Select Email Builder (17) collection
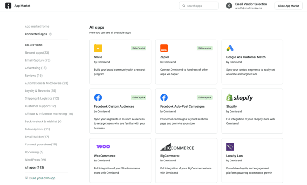 coord(37,137)
